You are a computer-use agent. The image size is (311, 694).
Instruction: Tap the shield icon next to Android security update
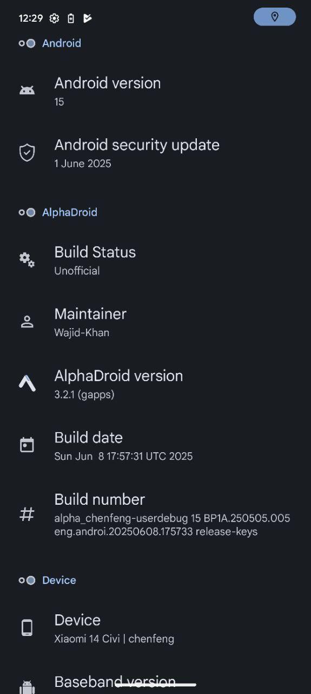click(27, 153)
